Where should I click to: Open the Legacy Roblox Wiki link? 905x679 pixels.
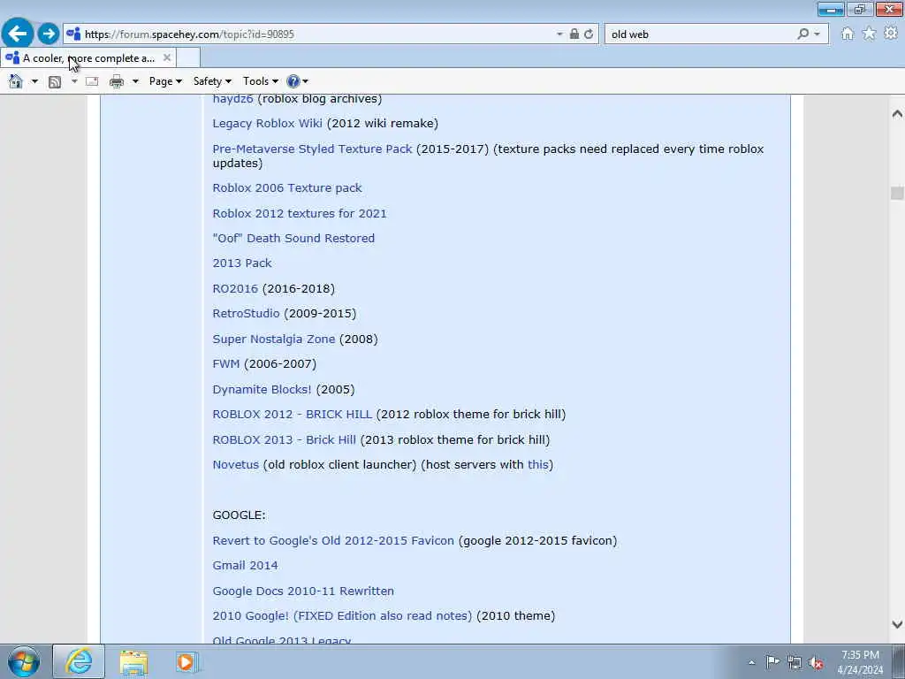coord(267,124)
